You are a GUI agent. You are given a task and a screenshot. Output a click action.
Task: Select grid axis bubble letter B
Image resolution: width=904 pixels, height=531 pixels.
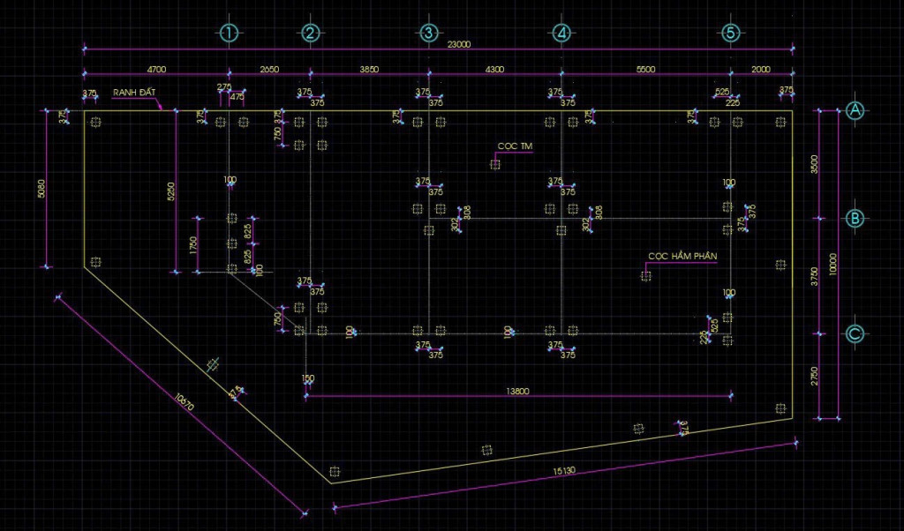(x=855, y=218)
